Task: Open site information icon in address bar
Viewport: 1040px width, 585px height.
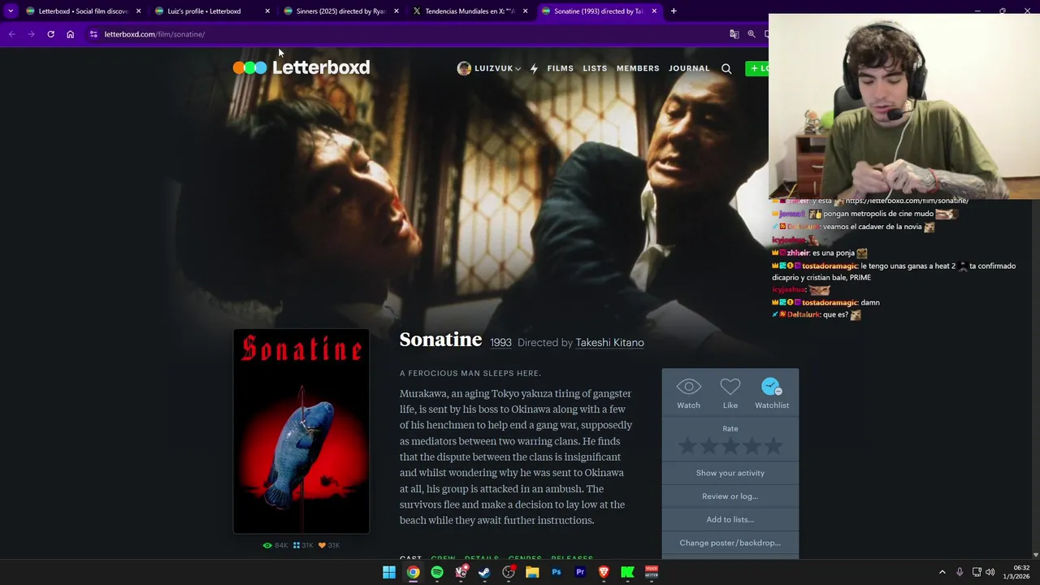Action: tap(93, 34)
